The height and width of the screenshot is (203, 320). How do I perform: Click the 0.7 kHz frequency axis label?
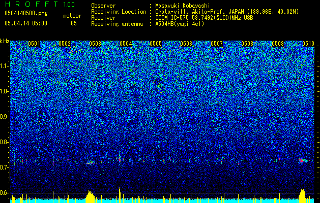[4, 167]
